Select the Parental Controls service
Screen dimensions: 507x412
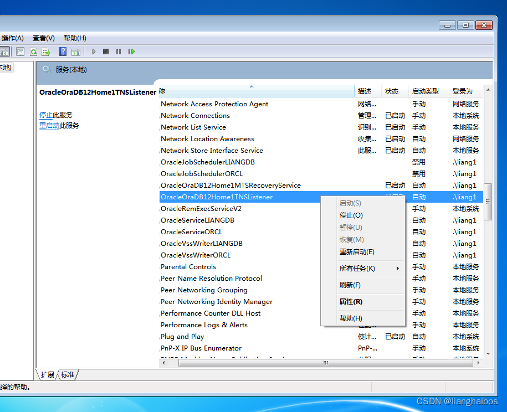188,267
